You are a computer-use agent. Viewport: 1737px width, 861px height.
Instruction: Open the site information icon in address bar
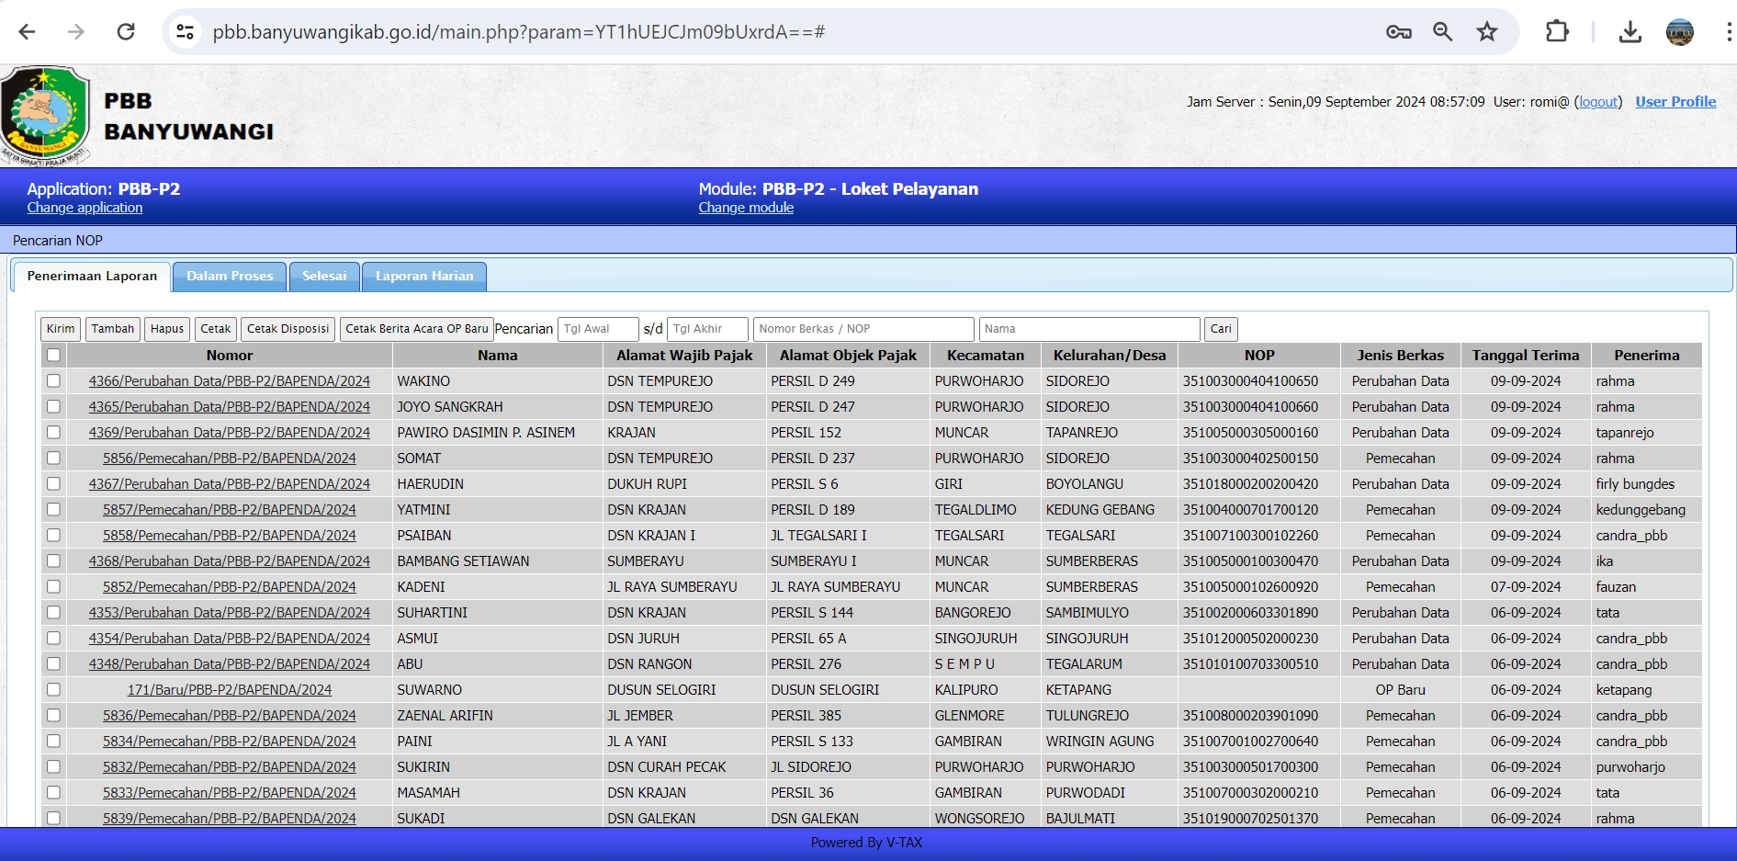click(186, 32)
